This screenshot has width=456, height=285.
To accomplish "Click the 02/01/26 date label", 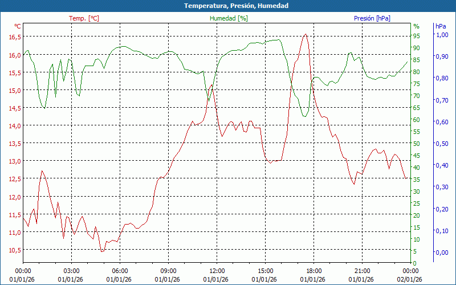I will pos(409,280).
